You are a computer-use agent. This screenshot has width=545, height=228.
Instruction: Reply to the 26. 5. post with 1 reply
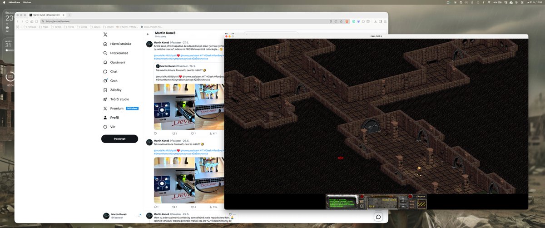click(156, 207)
